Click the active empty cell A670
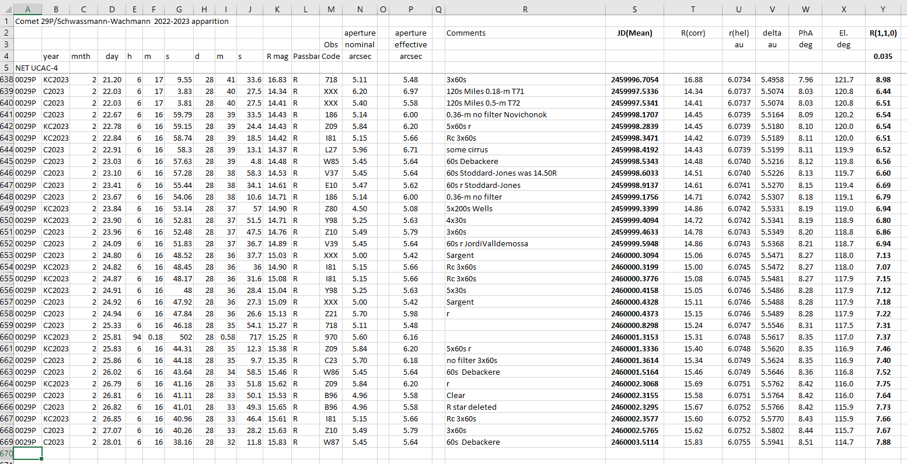 (27, 453)
